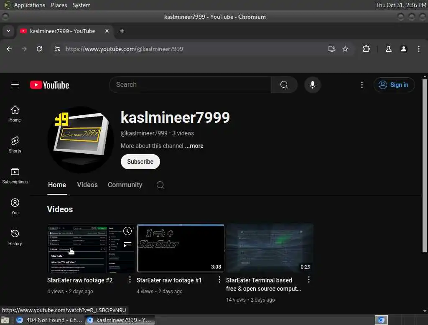
Task: Switch to the Community tab
Action: 125,185
